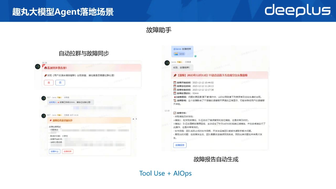Click the 12:18 timestamp left of the report
The image size is (336, 189).
(167, 111)
